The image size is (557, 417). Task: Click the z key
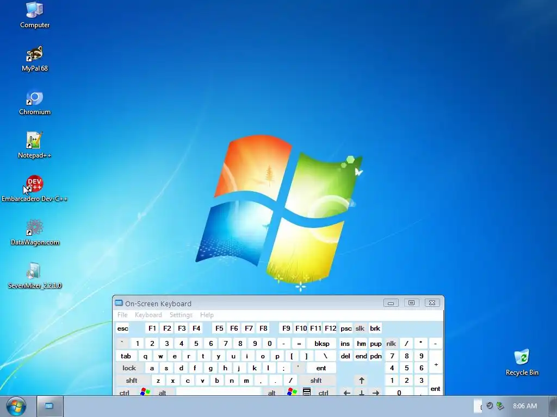[x=158, y=381]
